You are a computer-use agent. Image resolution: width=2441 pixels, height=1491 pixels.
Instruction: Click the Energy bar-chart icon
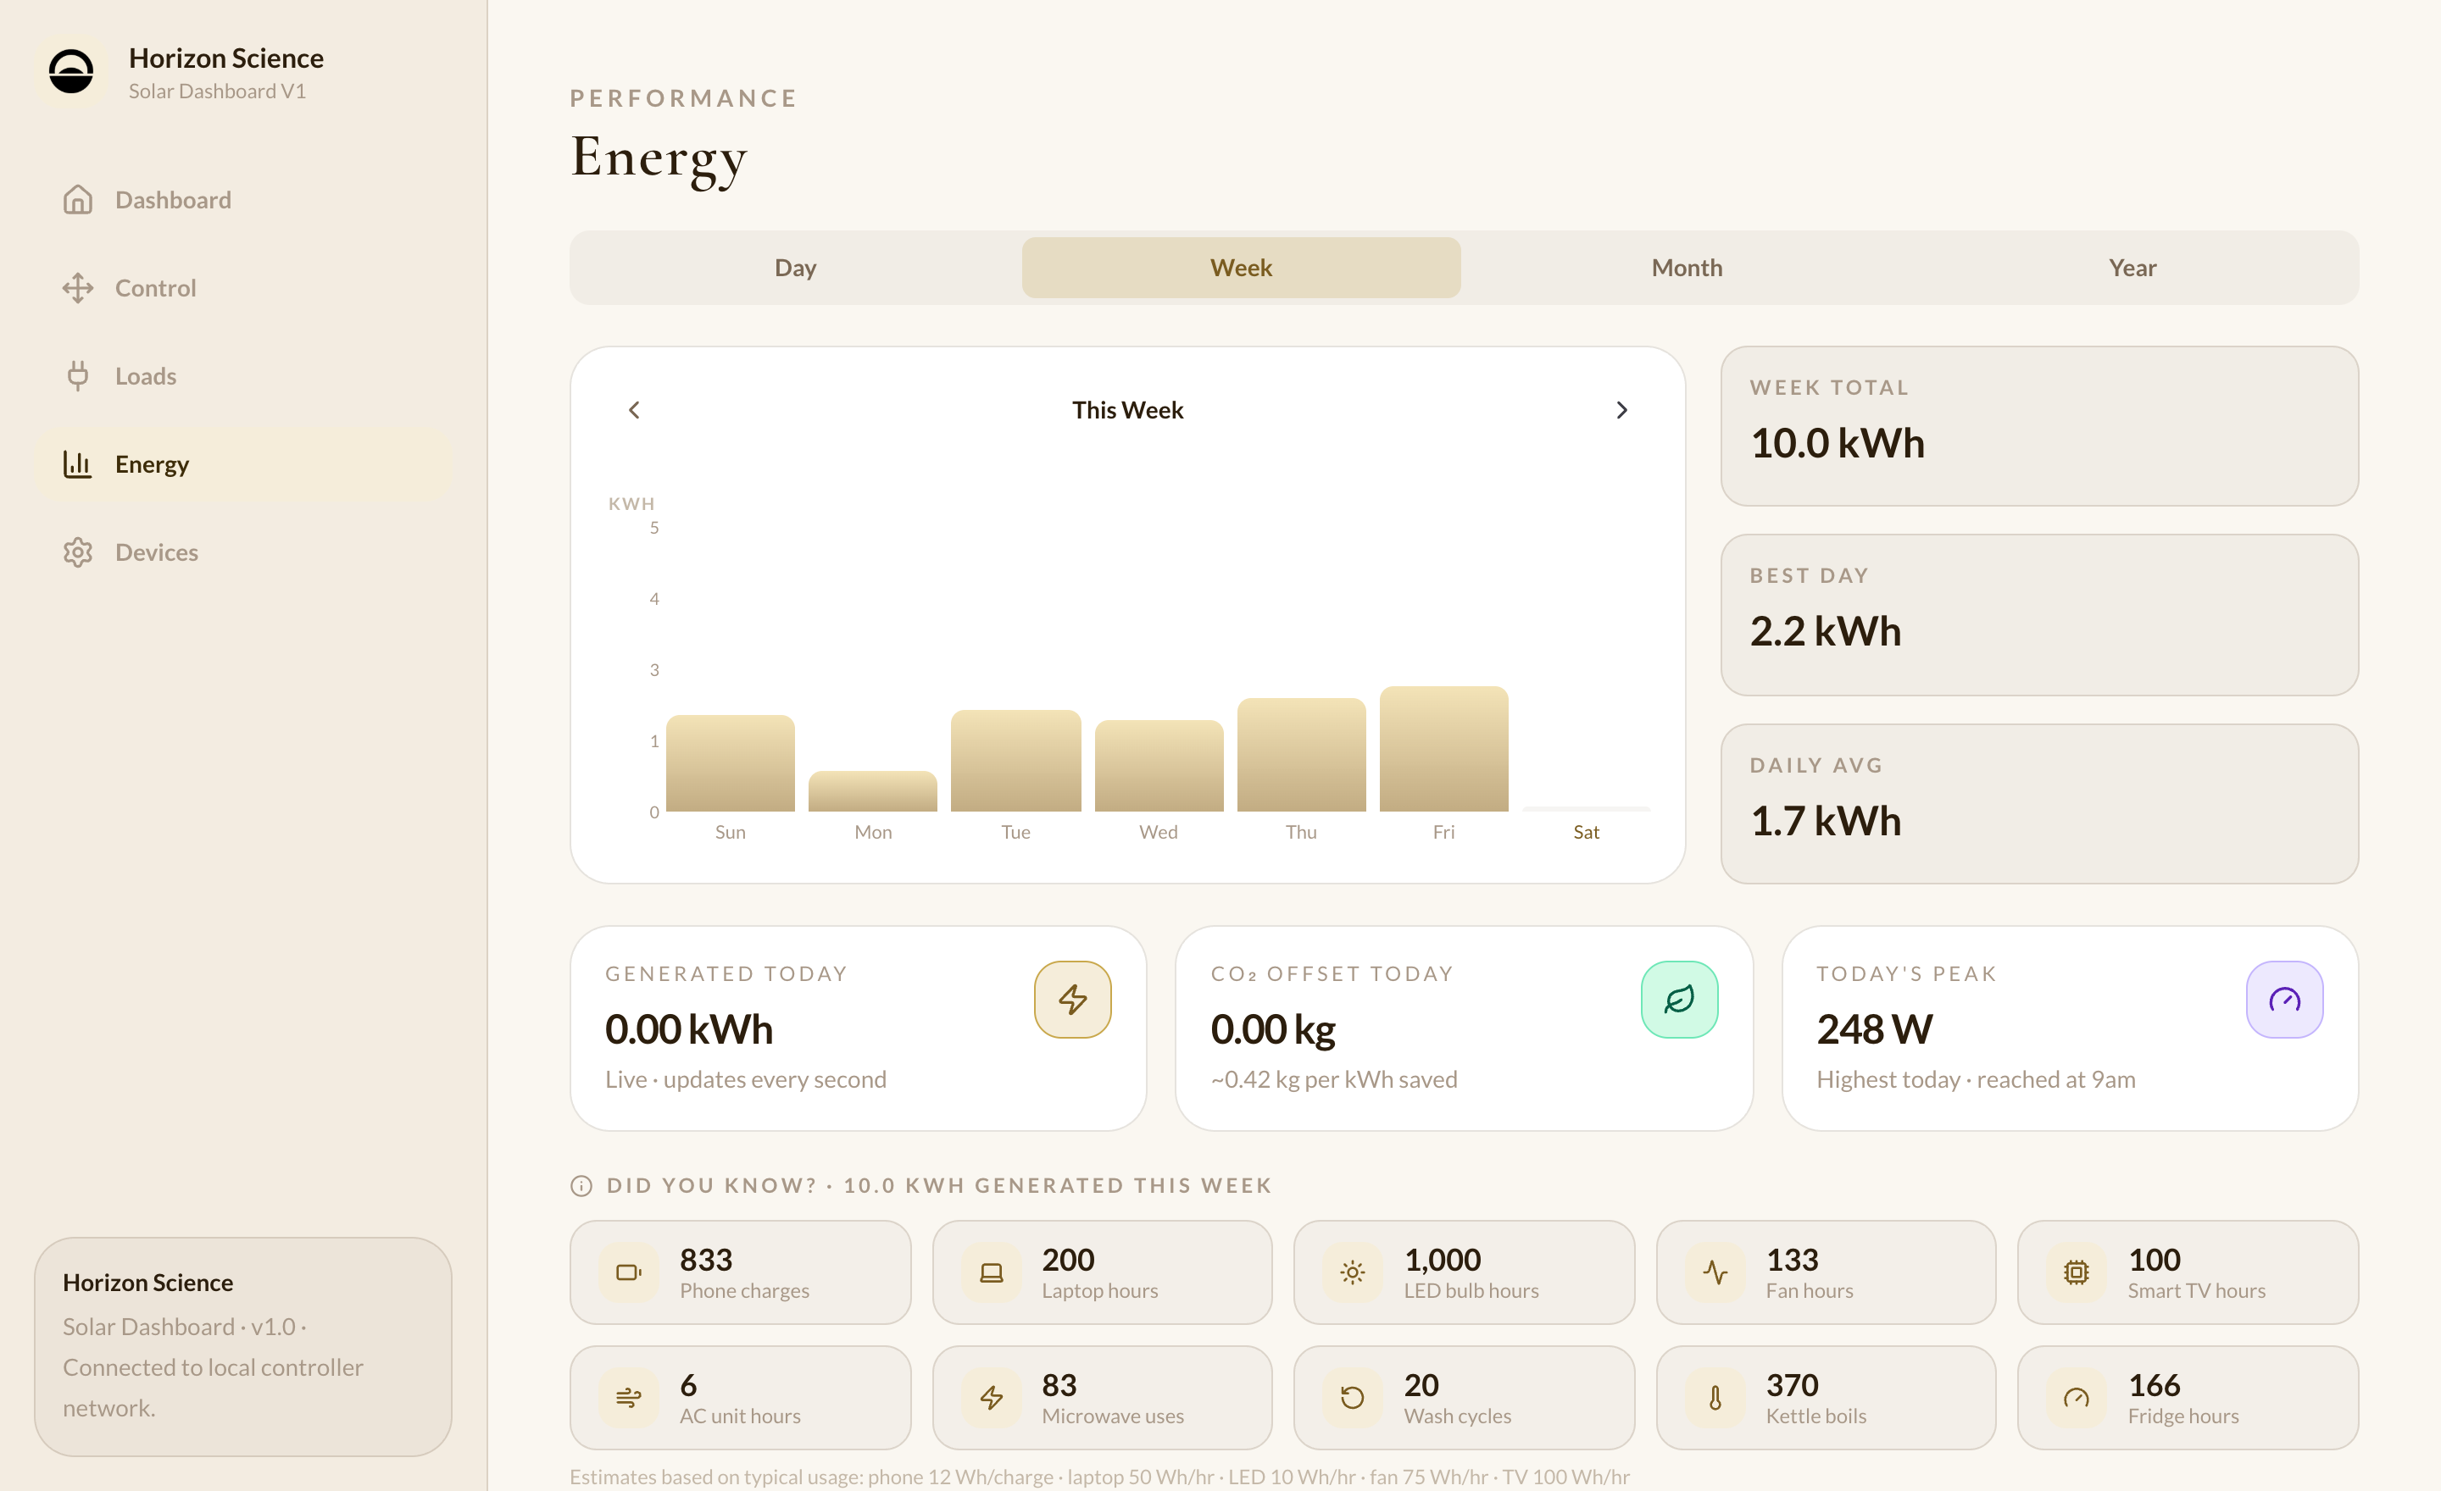click(77, 464)
